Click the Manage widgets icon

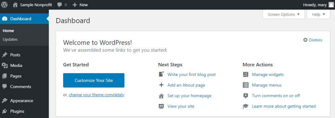click(x=246, y=74)
